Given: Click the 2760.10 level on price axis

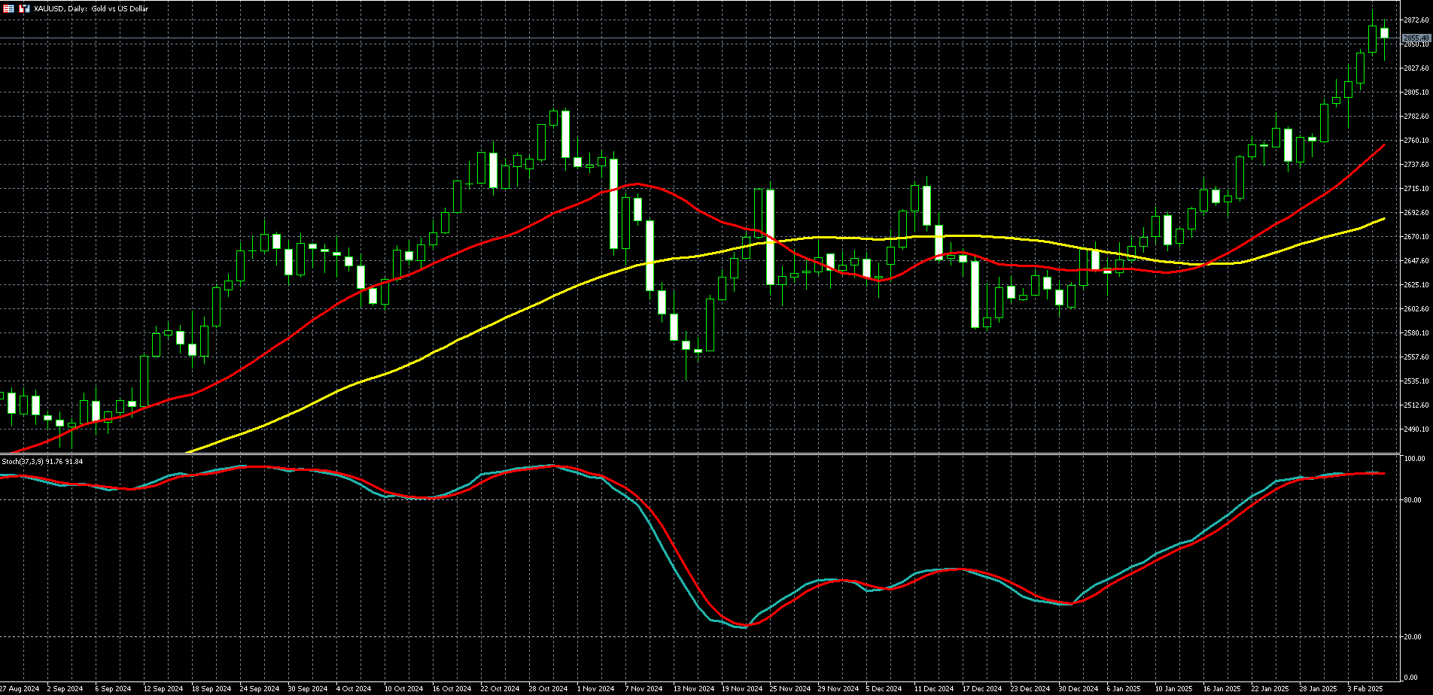Looking at the screenshot, I should (1416, 141).
